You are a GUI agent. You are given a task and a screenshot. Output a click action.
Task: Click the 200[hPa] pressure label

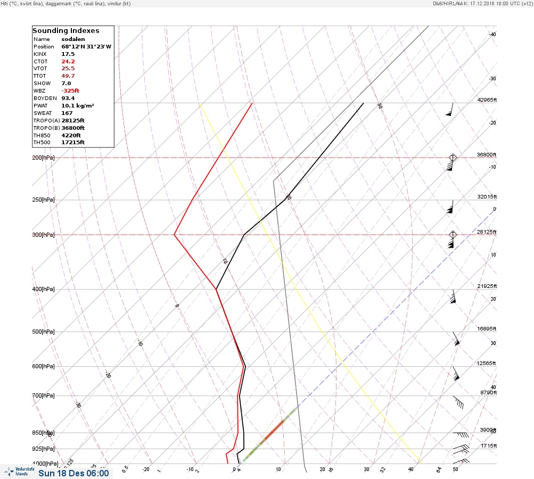tap(43, 158)
